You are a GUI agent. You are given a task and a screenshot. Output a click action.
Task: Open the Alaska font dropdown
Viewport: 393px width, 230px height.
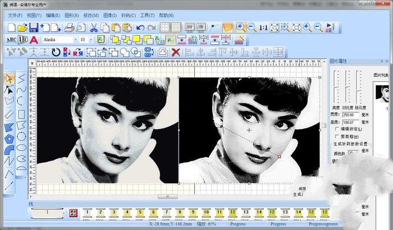(x=75, y=40)
